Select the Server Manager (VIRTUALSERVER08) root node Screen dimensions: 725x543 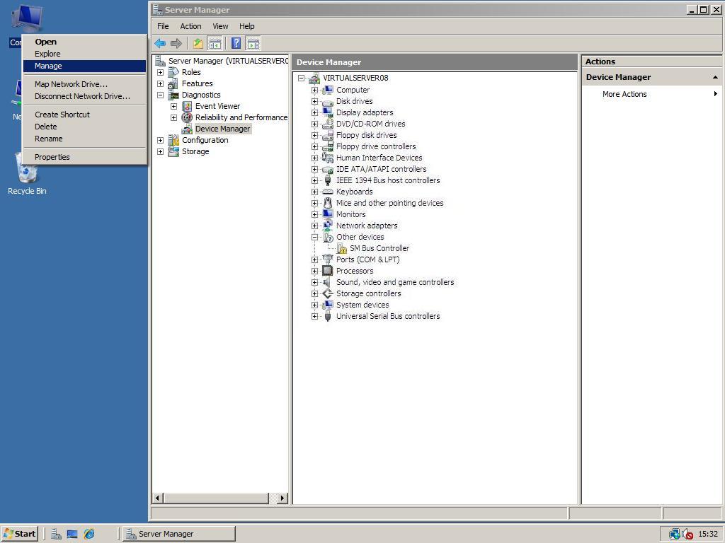point(228,61)
